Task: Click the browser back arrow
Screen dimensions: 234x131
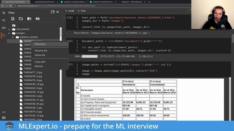Action: pyautogui.click(x=3, y=6)
